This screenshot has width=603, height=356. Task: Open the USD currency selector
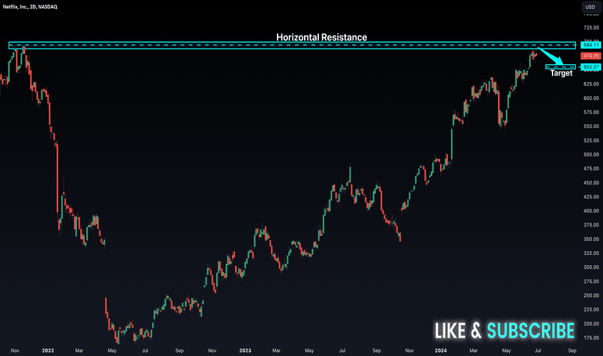pos(590,7)
